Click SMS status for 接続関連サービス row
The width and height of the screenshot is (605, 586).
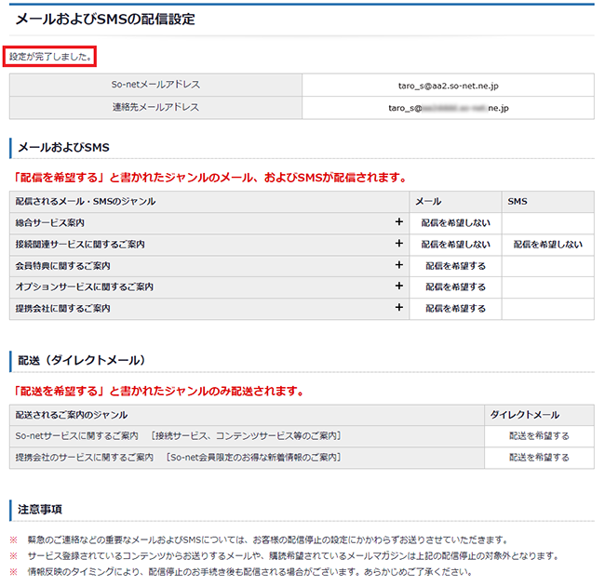[x=547, y=245]
